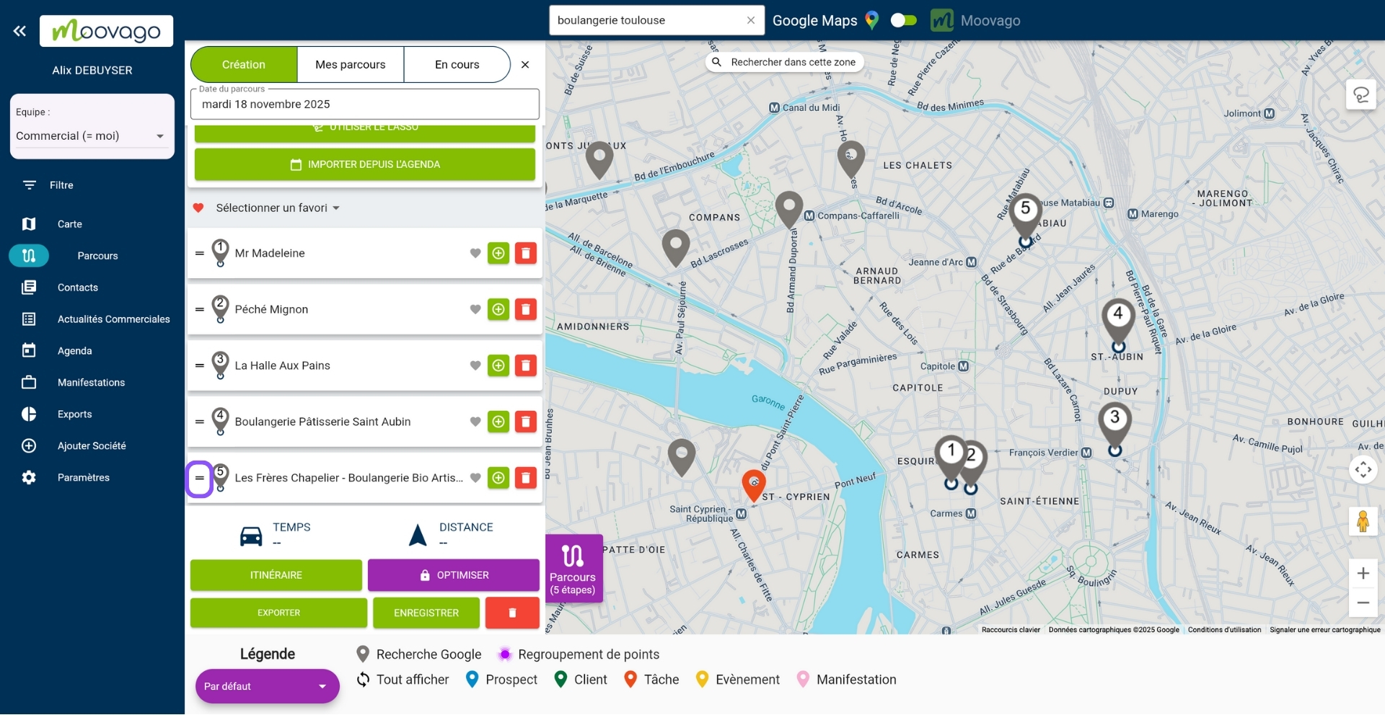Switch to the Mes parcours tab
The height and width of the screenshot is (715, 1385).
tap(350, 64)
